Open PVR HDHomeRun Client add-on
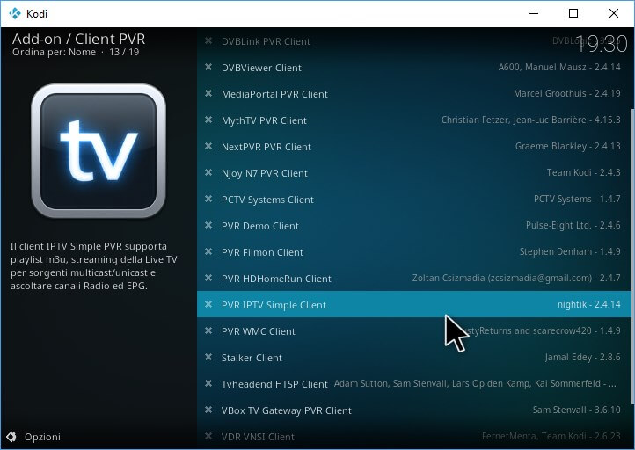Screen dimensions: 635x450 (414, 278)
